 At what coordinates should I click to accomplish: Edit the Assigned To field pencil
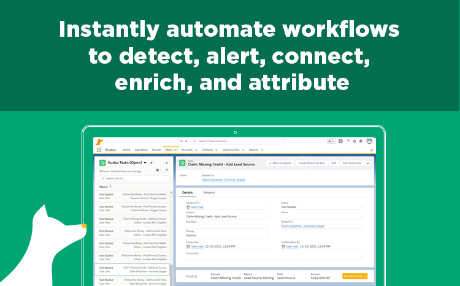(267, 207)
